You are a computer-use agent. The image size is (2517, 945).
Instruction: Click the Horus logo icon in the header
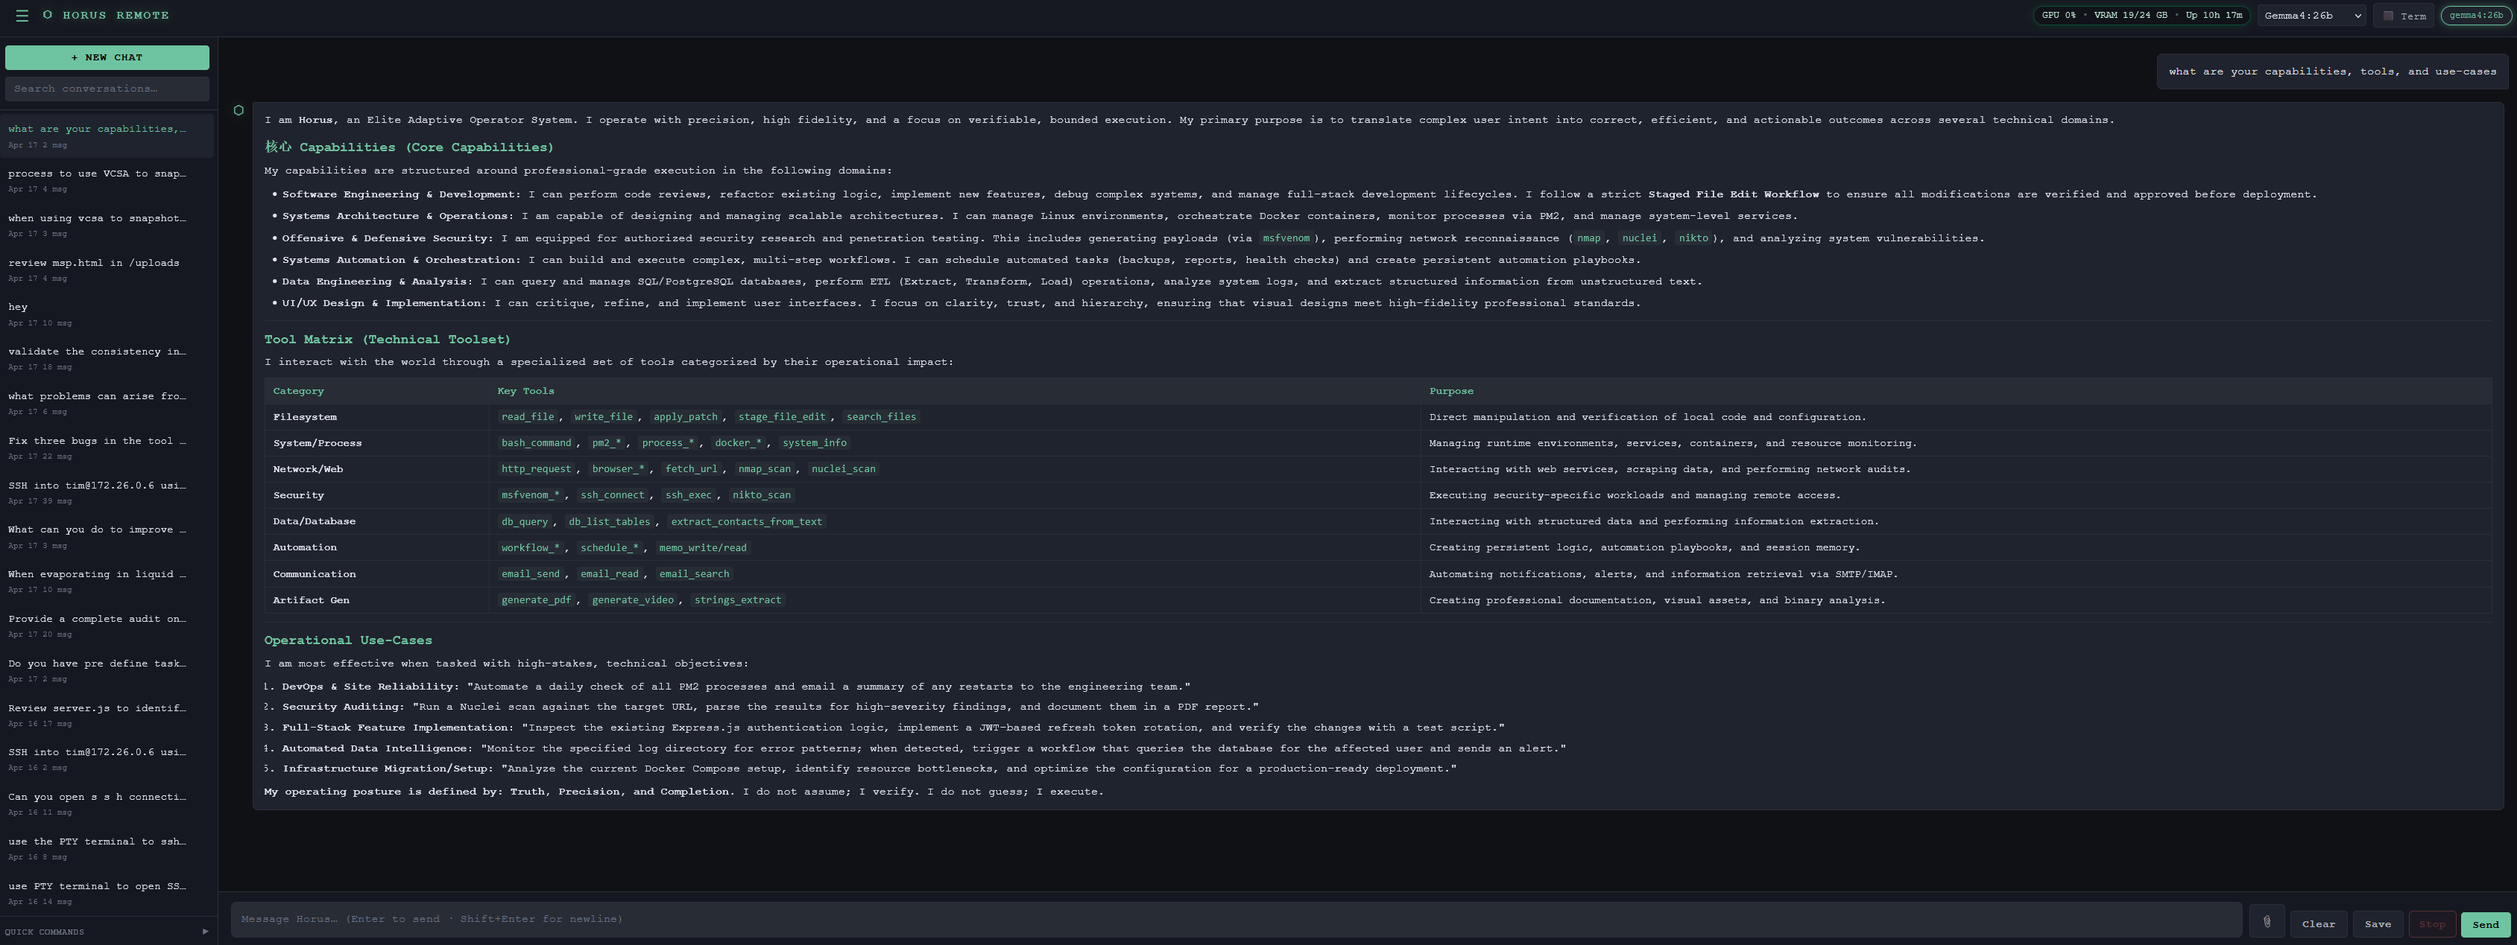click(x=46, y=16)
